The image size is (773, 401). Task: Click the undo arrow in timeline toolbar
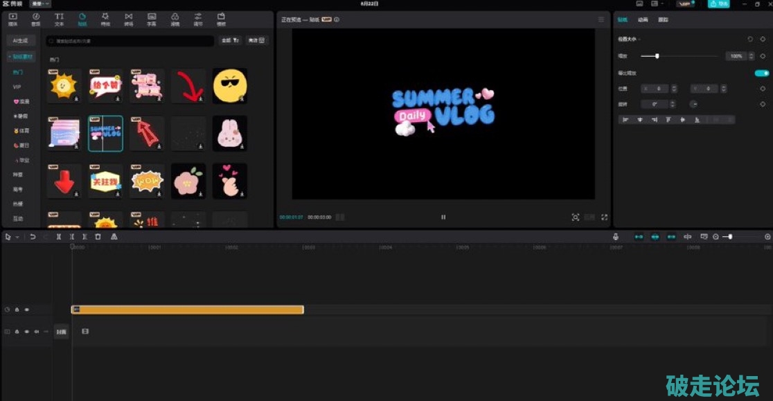point(33,237)
